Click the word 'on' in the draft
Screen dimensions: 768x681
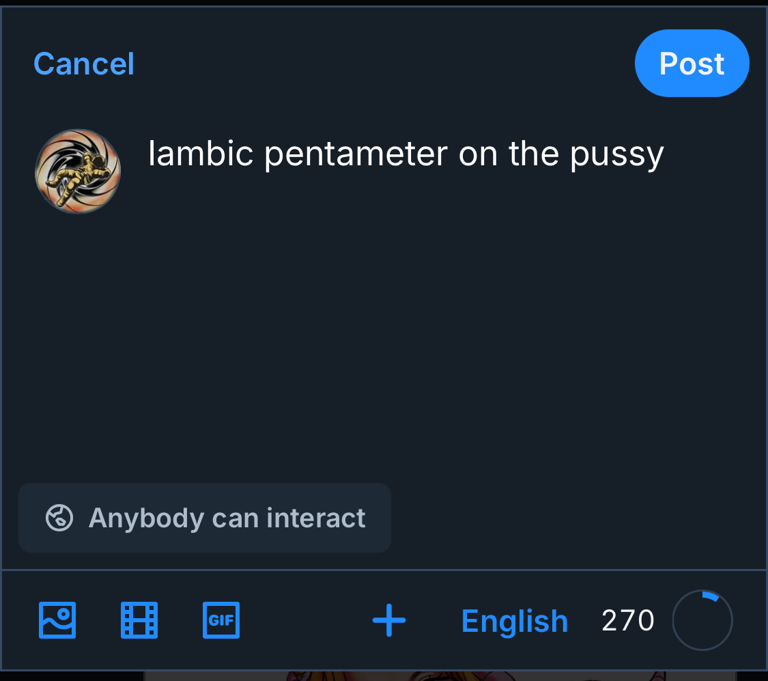point(478,154)
